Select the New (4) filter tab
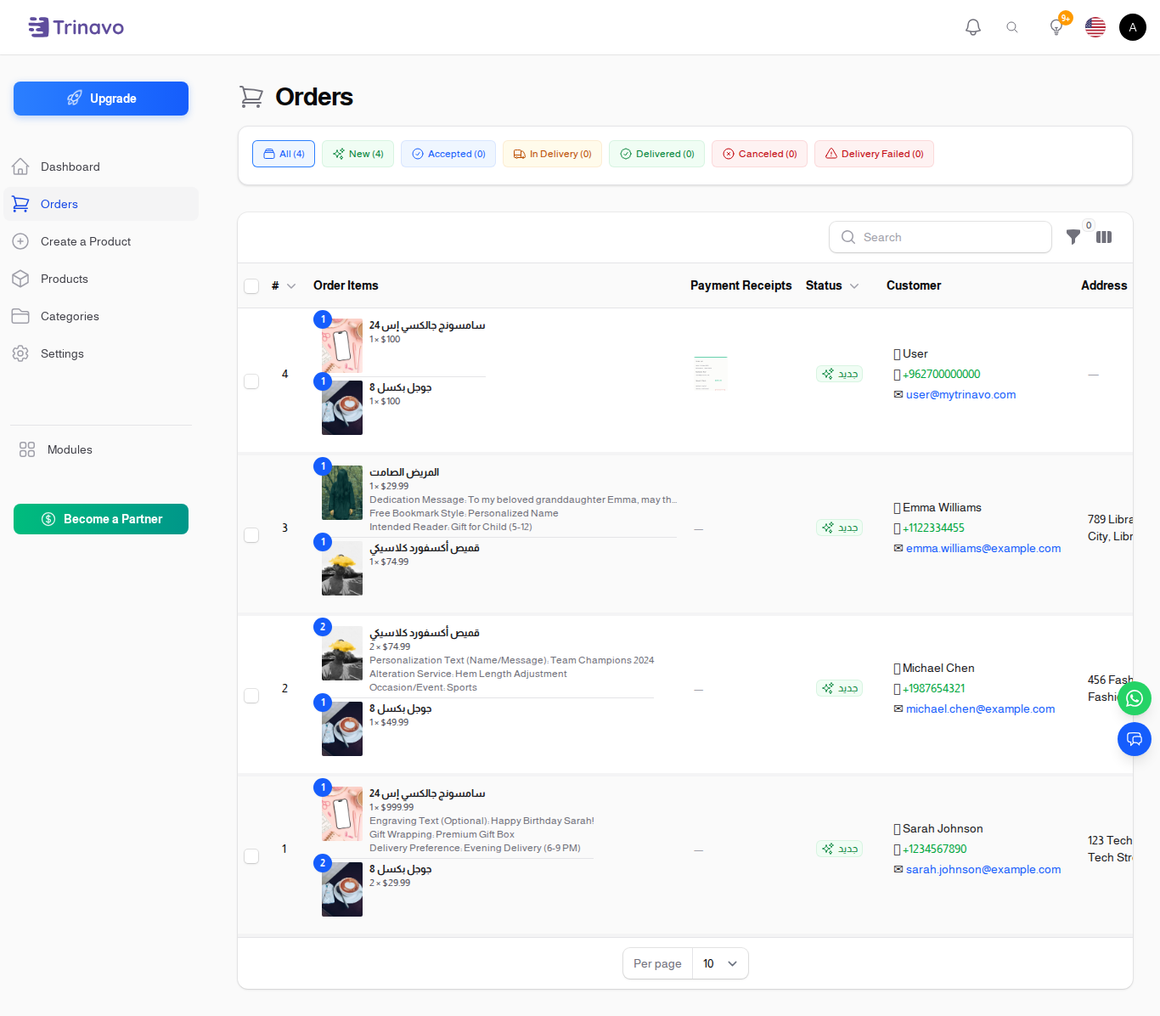The width and height of the screenshot is (1160, 1016). click(x=358, y=154)
